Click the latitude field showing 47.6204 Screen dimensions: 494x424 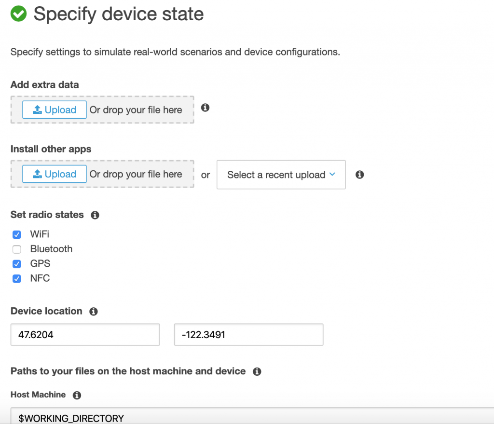(x=85, y=334)
